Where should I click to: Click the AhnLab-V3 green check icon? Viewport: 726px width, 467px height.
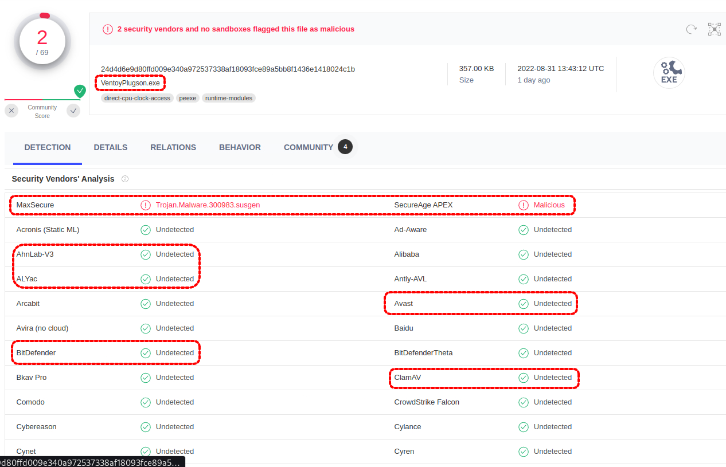click(x=146, y=254)
